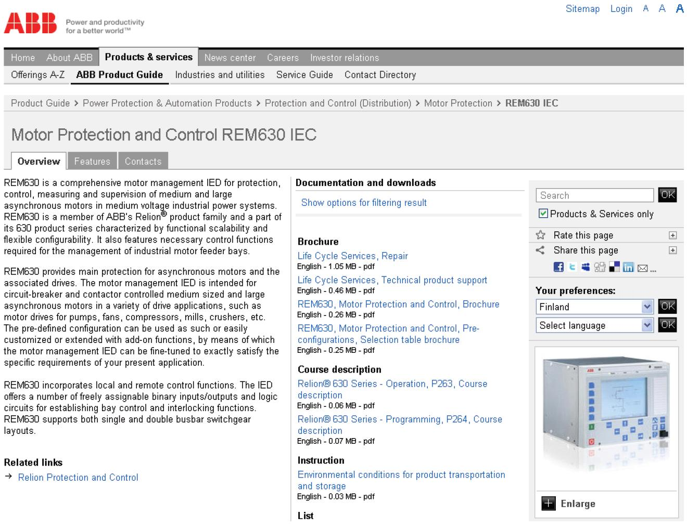
Task: Toggle Products & Services only checkbox
Action: (543, 214)
